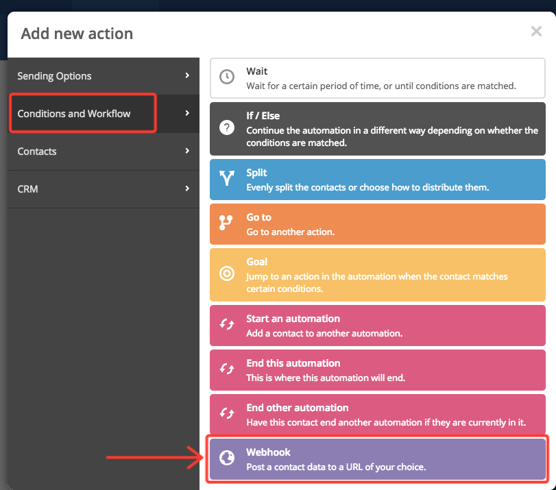The height and width of the screenshot is (490, 556).
Task: Click the Webhook globe icon
Action: click(x=227, y=458)
